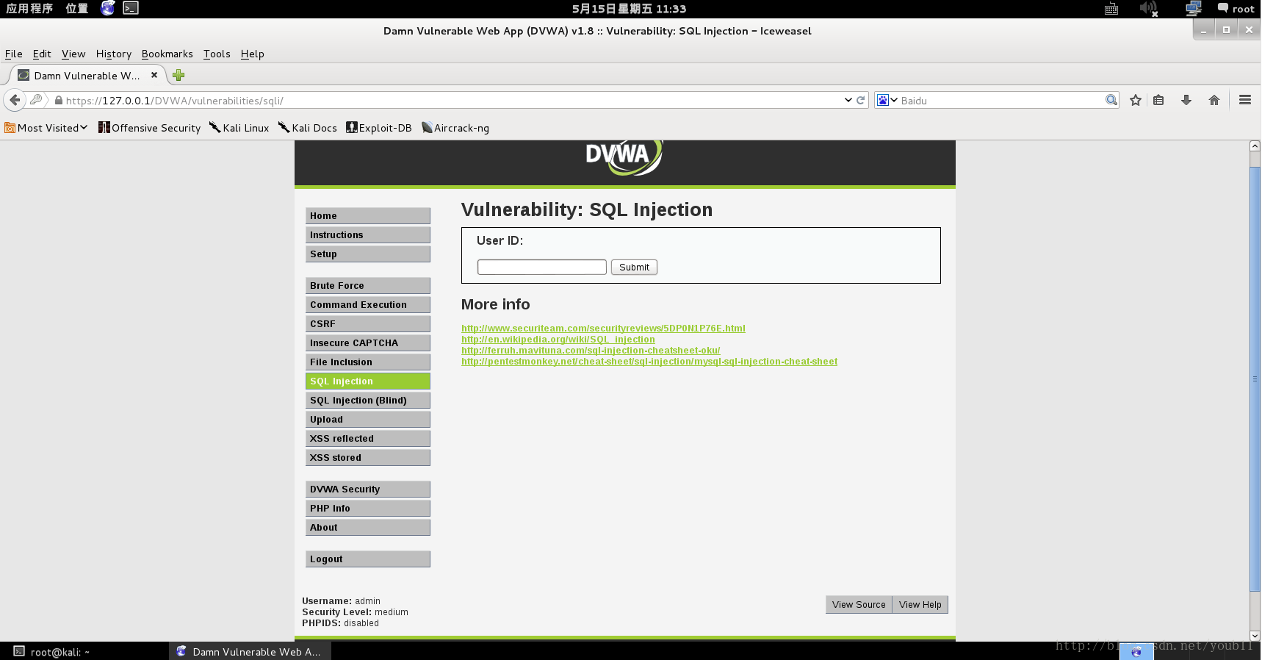Open File Inclusion sidebar item

tap(368, 362)
